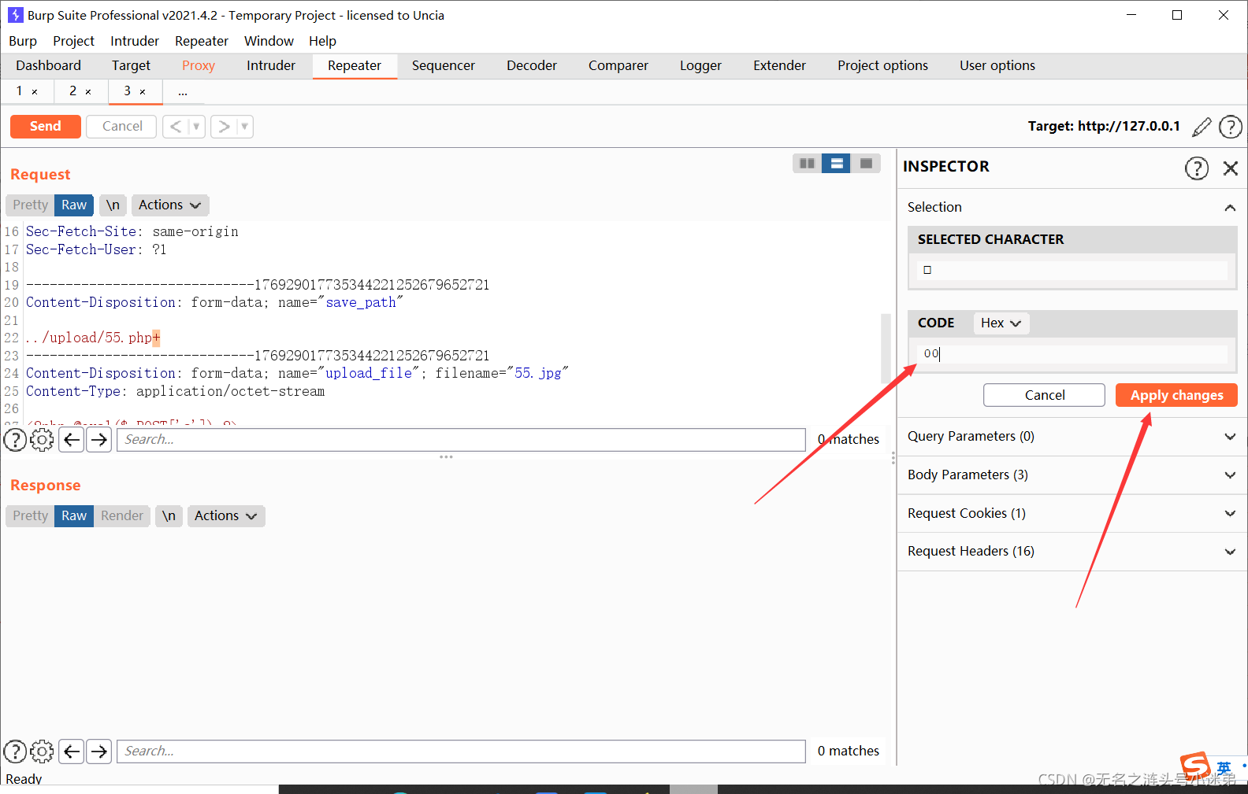
Task: Expand Query Parameters (0) section
Action: [1072, 436]
